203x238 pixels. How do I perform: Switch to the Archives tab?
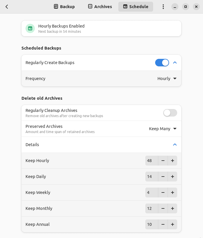click(x=100, y=7)
